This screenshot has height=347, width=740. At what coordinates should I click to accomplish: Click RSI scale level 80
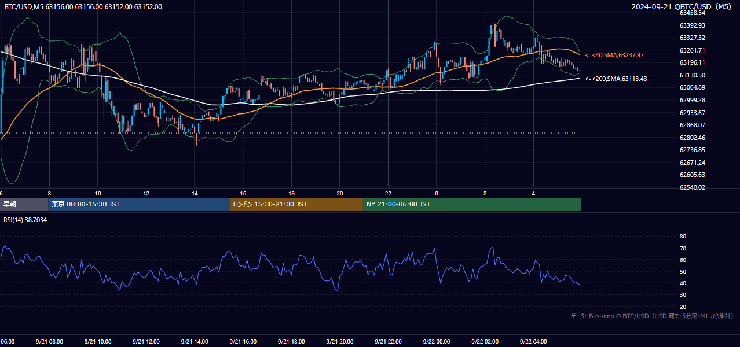683,237
